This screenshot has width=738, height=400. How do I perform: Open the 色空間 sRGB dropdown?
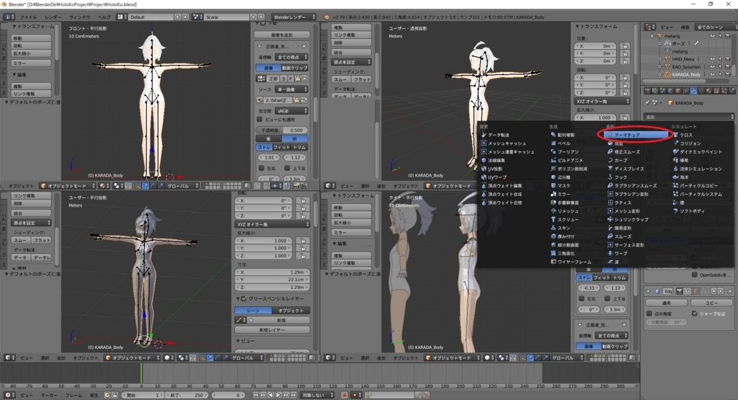point(292,111)
